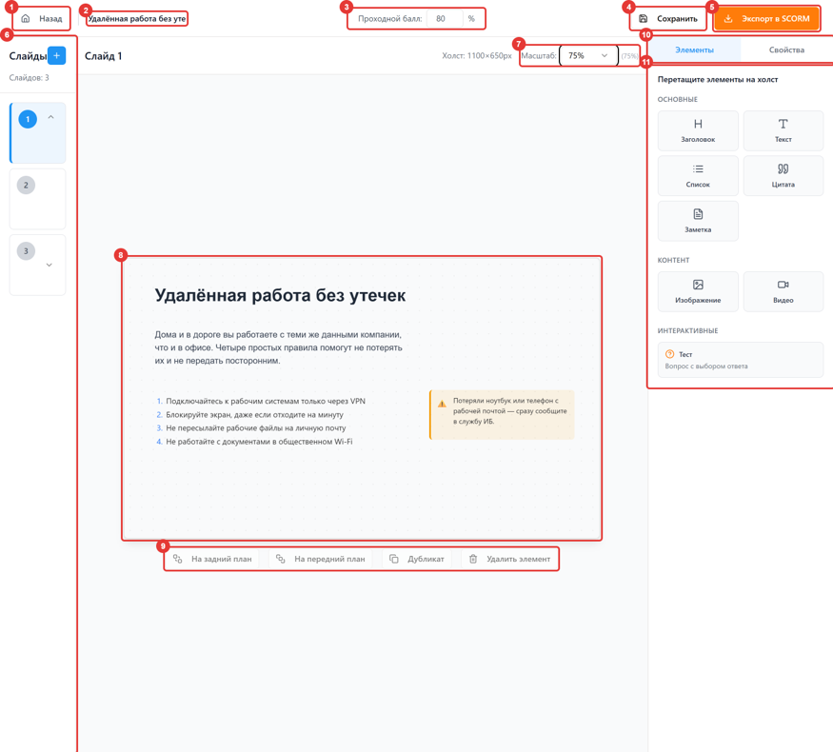Bring element На передний план

click(x=321, y=559)
